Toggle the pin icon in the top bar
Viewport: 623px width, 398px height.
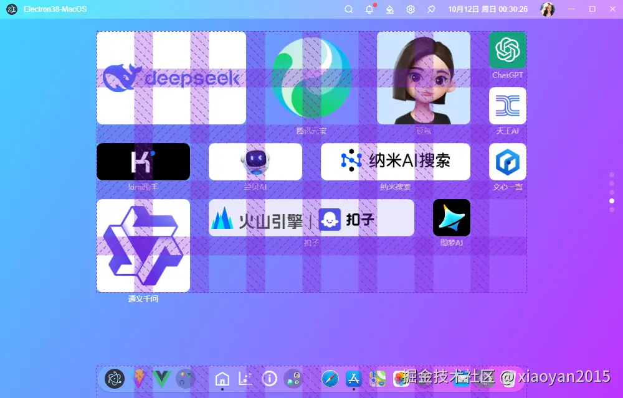[431, 9]
